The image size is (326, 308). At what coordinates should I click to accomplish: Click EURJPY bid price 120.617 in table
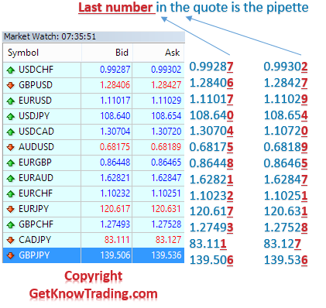point(115,209)
